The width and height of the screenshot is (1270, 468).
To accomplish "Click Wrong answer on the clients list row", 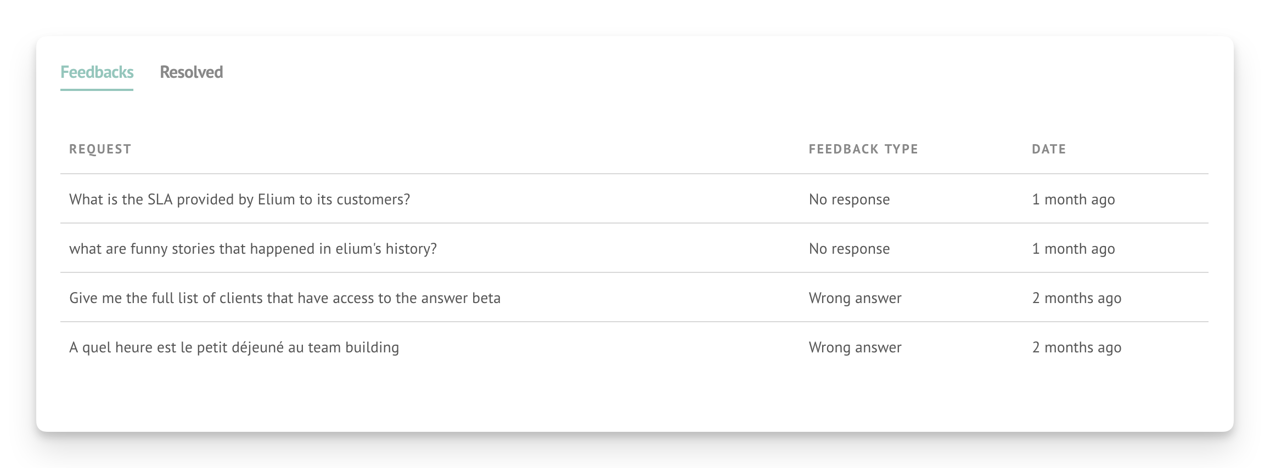I will tap(855, 298).
